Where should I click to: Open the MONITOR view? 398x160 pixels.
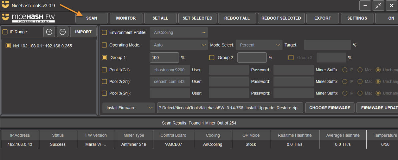(x=126, y=18)
